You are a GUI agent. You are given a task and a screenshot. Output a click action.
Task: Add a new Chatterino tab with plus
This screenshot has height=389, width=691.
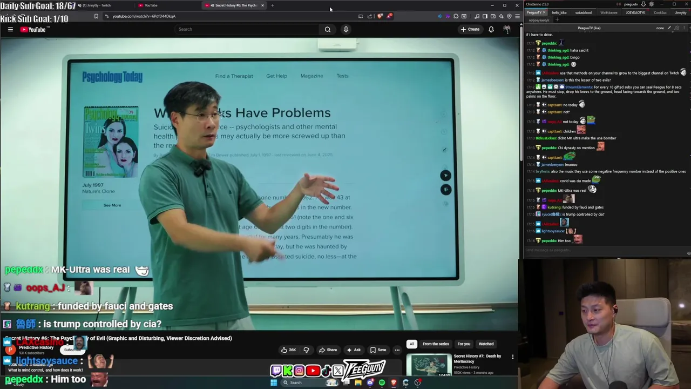(557, 20)
